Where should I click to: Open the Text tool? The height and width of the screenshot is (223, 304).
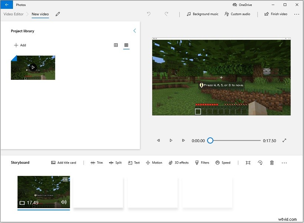click(x=133, y=163)
